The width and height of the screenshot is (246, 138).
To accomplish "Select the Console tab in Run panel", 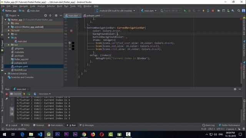I will (x=15, y=94).
